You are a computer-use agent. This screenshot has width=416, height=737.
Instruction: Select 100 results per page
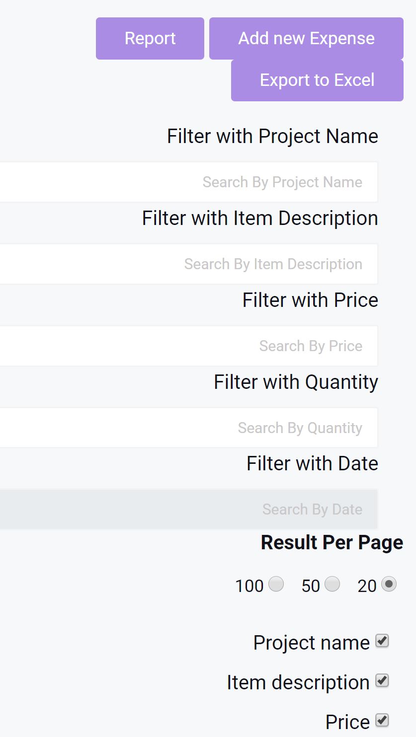(x=276, y=584)
